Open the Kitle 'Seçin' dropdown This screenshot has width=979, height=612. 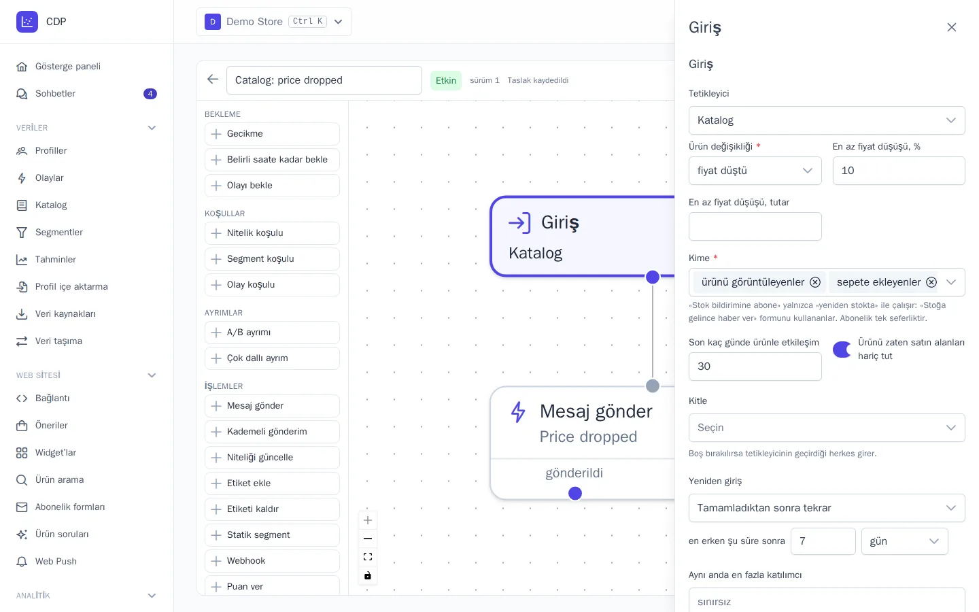click(x=827, y=428)
